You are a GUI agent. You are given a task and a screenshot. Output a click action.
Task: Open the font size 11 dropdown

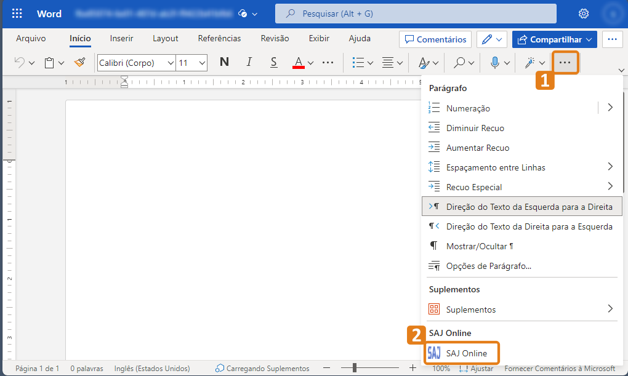195,62
